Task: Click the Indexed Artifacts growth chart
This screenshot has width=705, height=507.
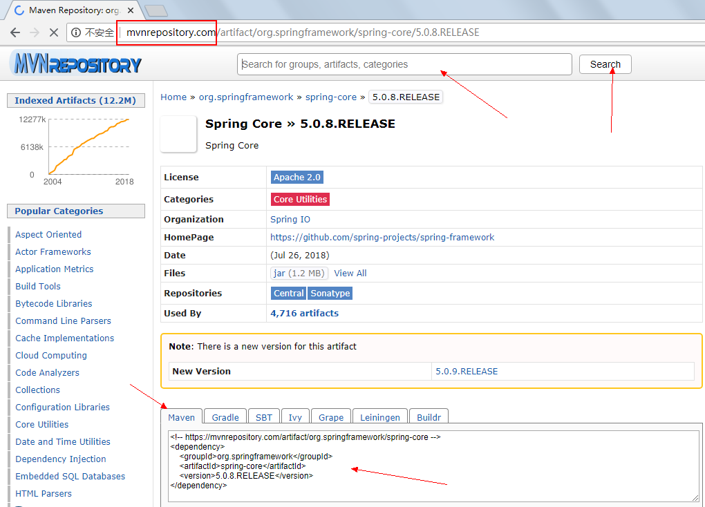Action: click(x=76, y=150)
